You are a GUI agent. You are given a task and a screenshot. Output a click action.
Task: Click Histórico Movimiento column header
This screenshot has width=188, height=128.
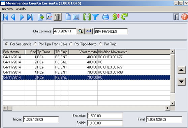click(134, 52)
